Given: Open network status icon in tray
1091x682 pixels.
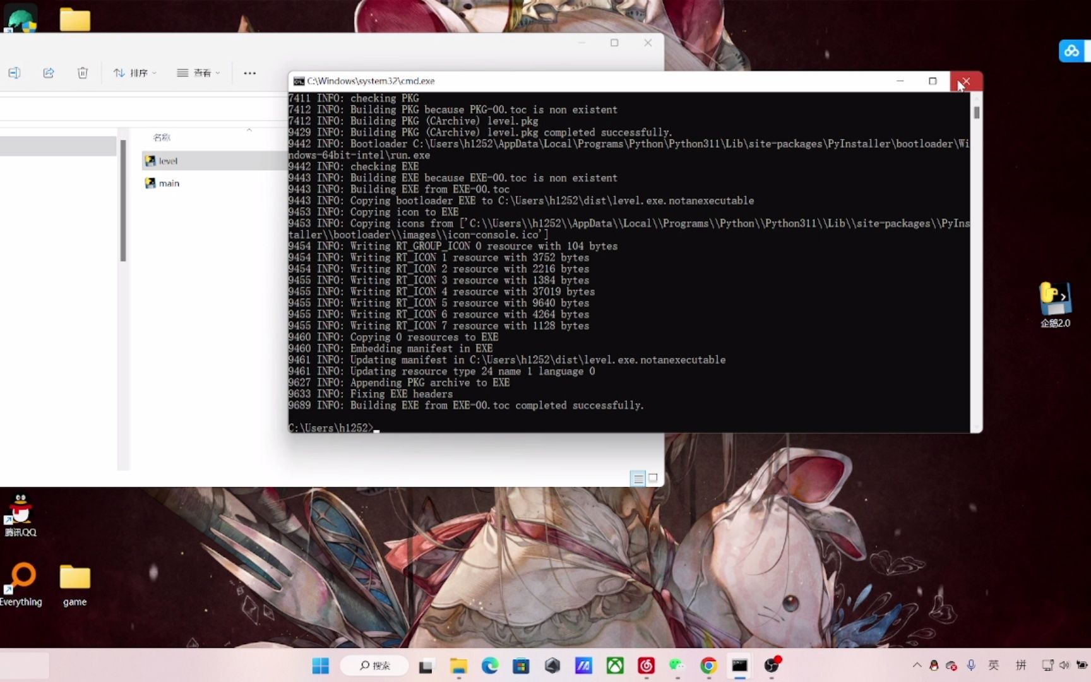Looking at the screenshot, I should [x=1048, y=665].
